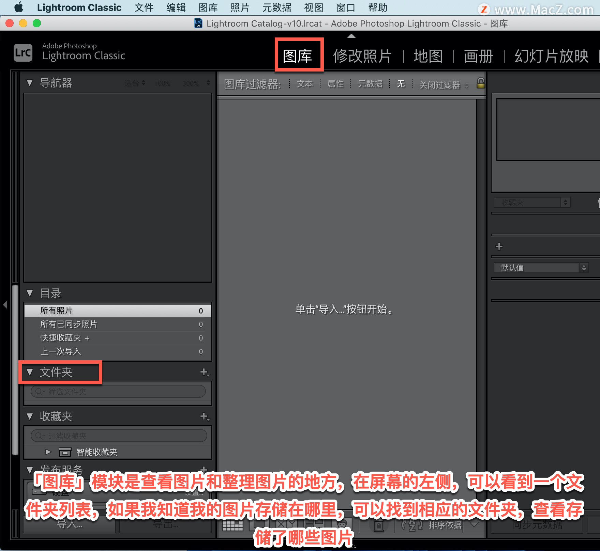Image resolution: width=600 pixels, height=551 pixels.
Task: Select the 智能收藏夹 row
Action: click(118, 452)
